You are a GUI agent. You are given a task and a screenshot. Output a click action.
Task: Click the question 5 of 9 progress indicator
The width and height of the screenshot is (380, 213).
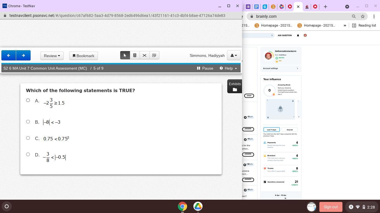point(98,68)
